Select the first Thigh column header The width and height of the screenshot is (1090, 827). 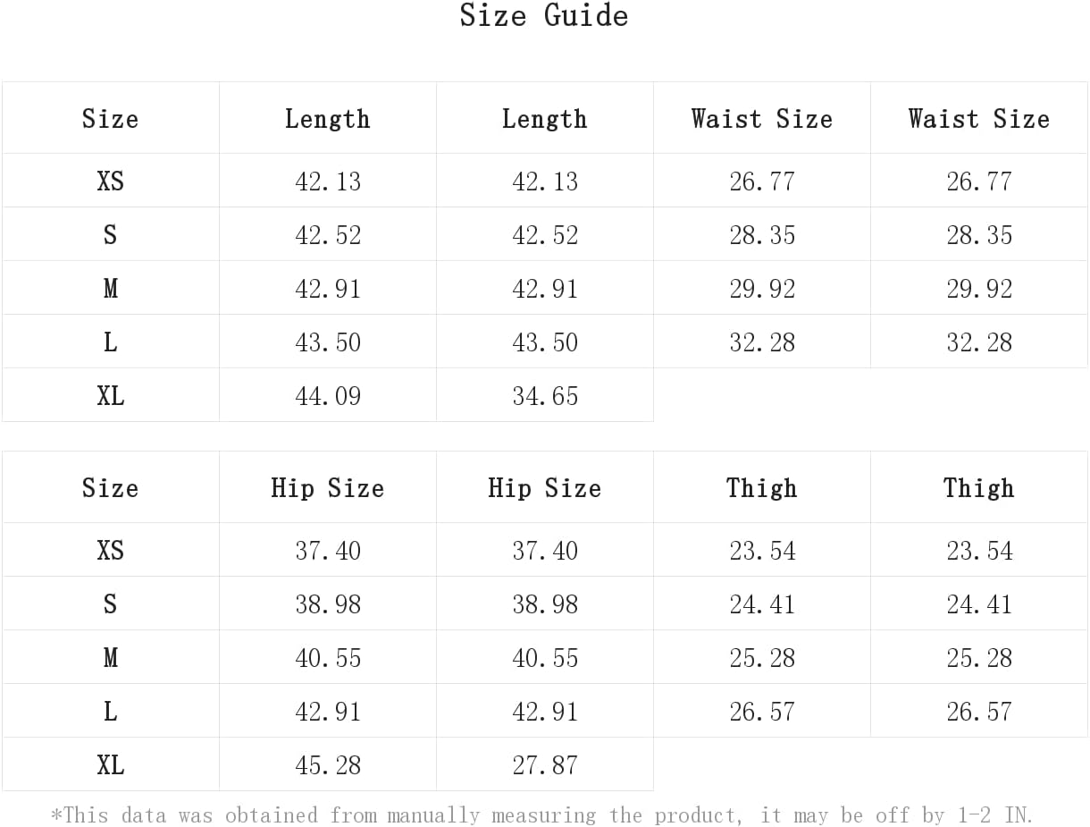pos(762,488)
